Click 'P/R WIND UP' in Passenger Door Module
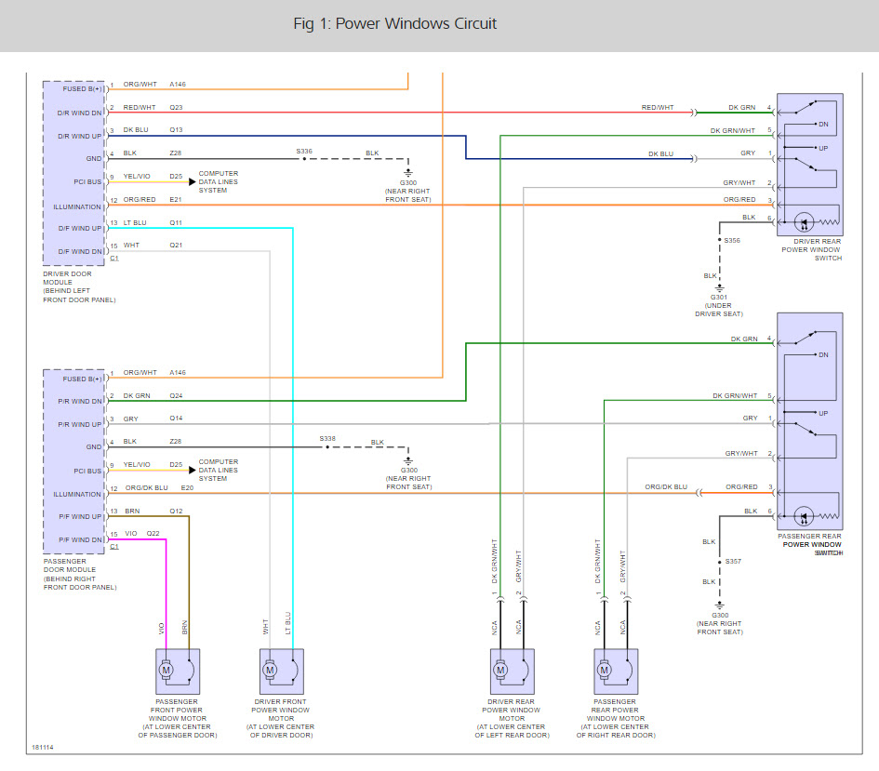This screenshot has width=879, height=771. [80, 425]
